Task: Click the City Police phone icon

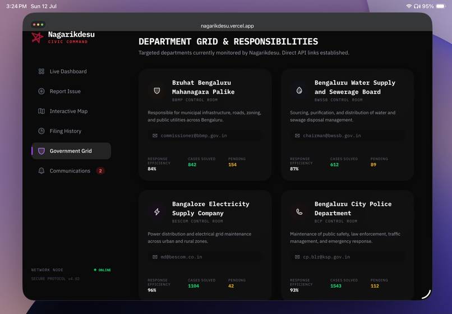Action: 299,212
